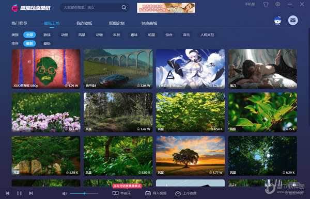The image size is (310, 199).
Task: Click the volume slider track
Action: (84, 193)
